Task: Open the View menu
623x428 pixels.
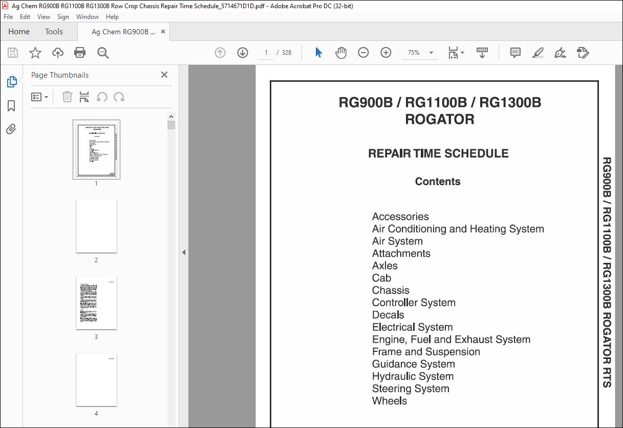Action: coord(44,17)
